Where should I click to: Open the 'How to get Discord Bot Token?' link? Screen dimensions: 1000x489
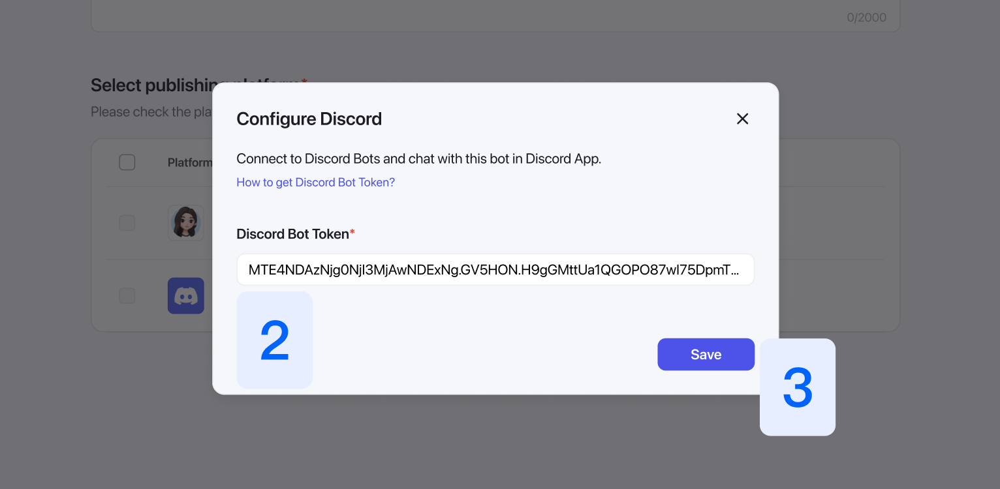click(315, 183)
